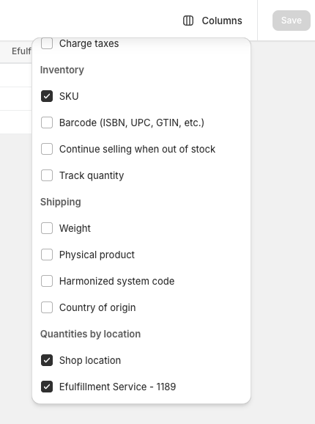The width and height of the screenshot is (315, 424).
Task: Click the Efulf column header behind popup
Action: (x=21, y=51)
